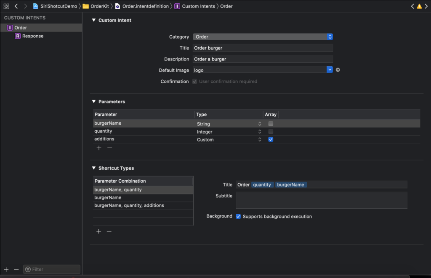The image size is (431, 278).
Task: Click the yellow warning triangle icon
Action: [x=419, y=6]
